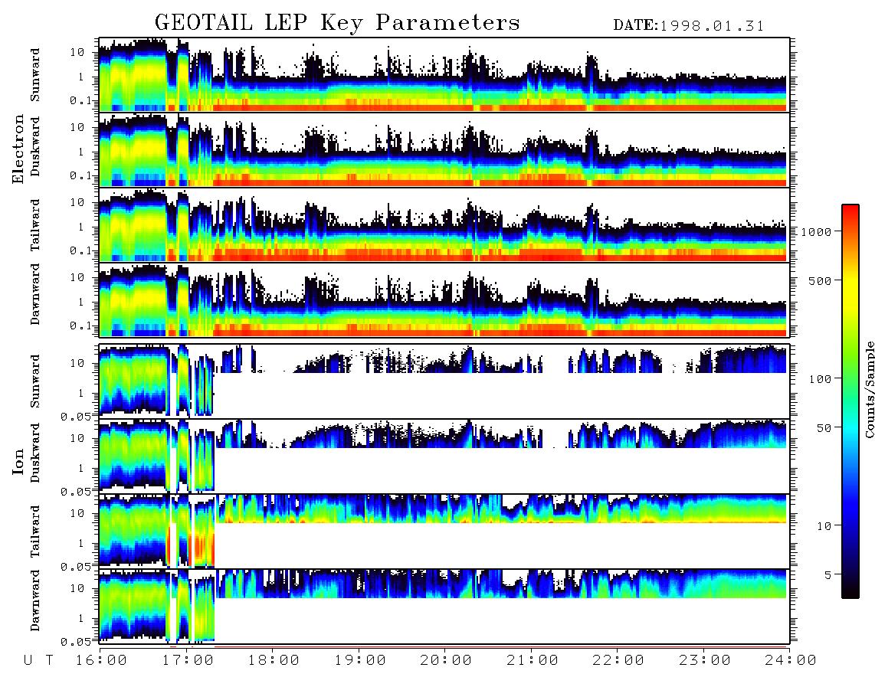Click the 'U T' axis label
The image size is (875, 674).
(x=38, y=660)
